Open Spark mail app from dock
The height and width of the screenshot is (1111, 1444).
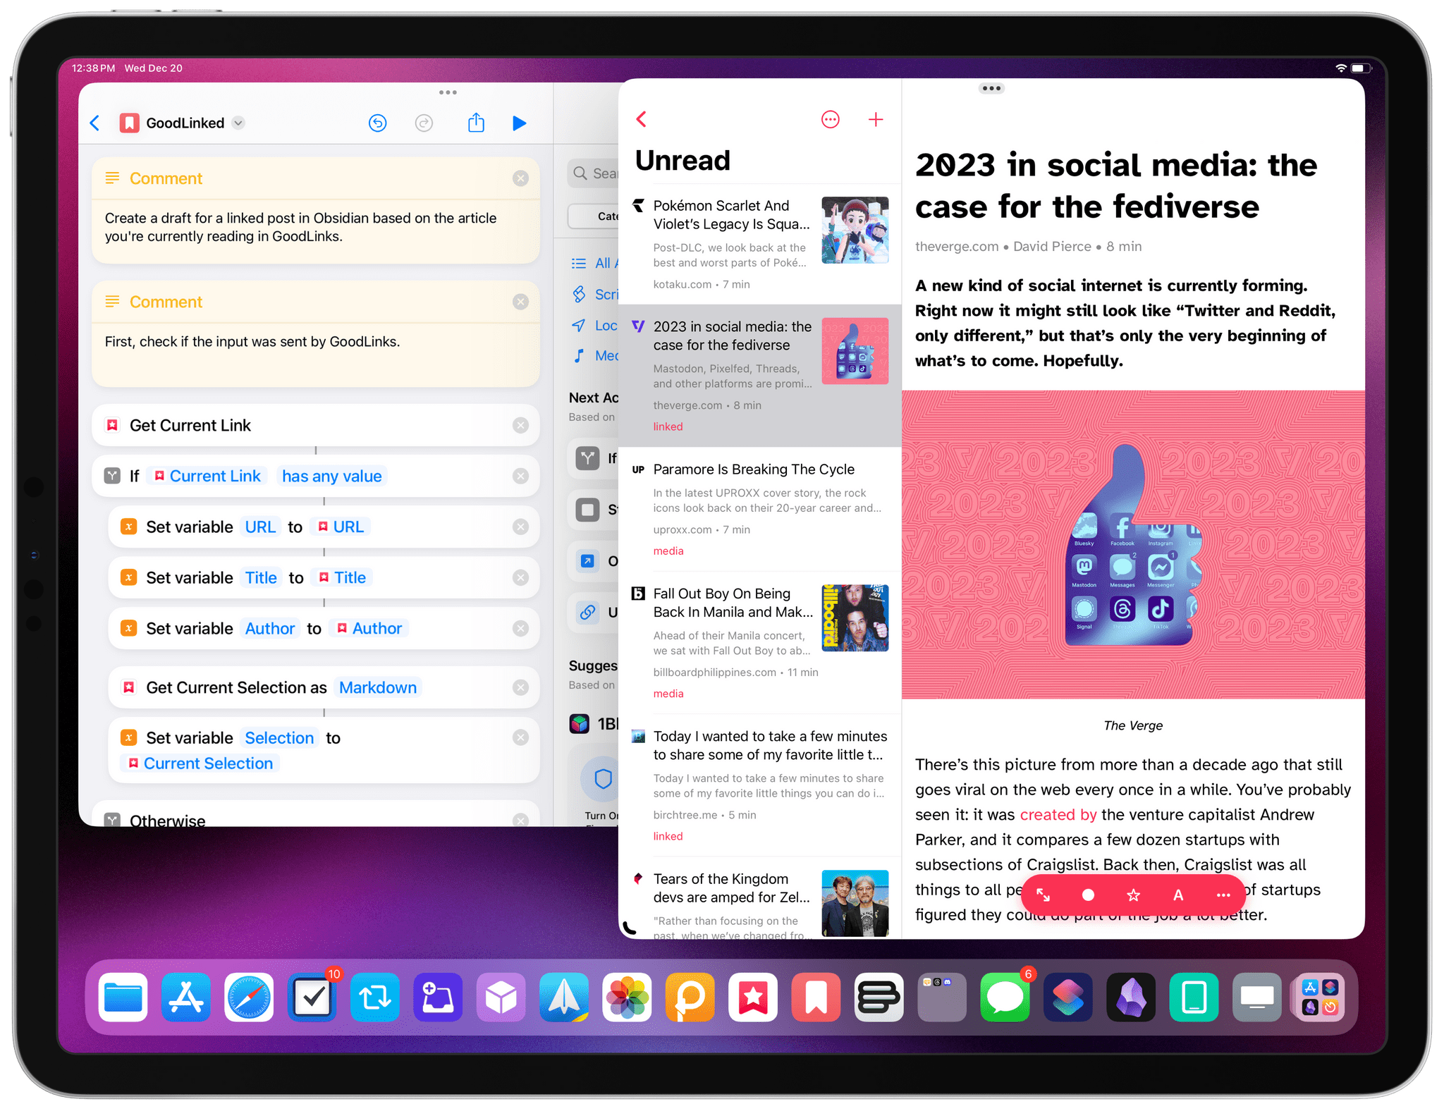(x=564, y=997)
